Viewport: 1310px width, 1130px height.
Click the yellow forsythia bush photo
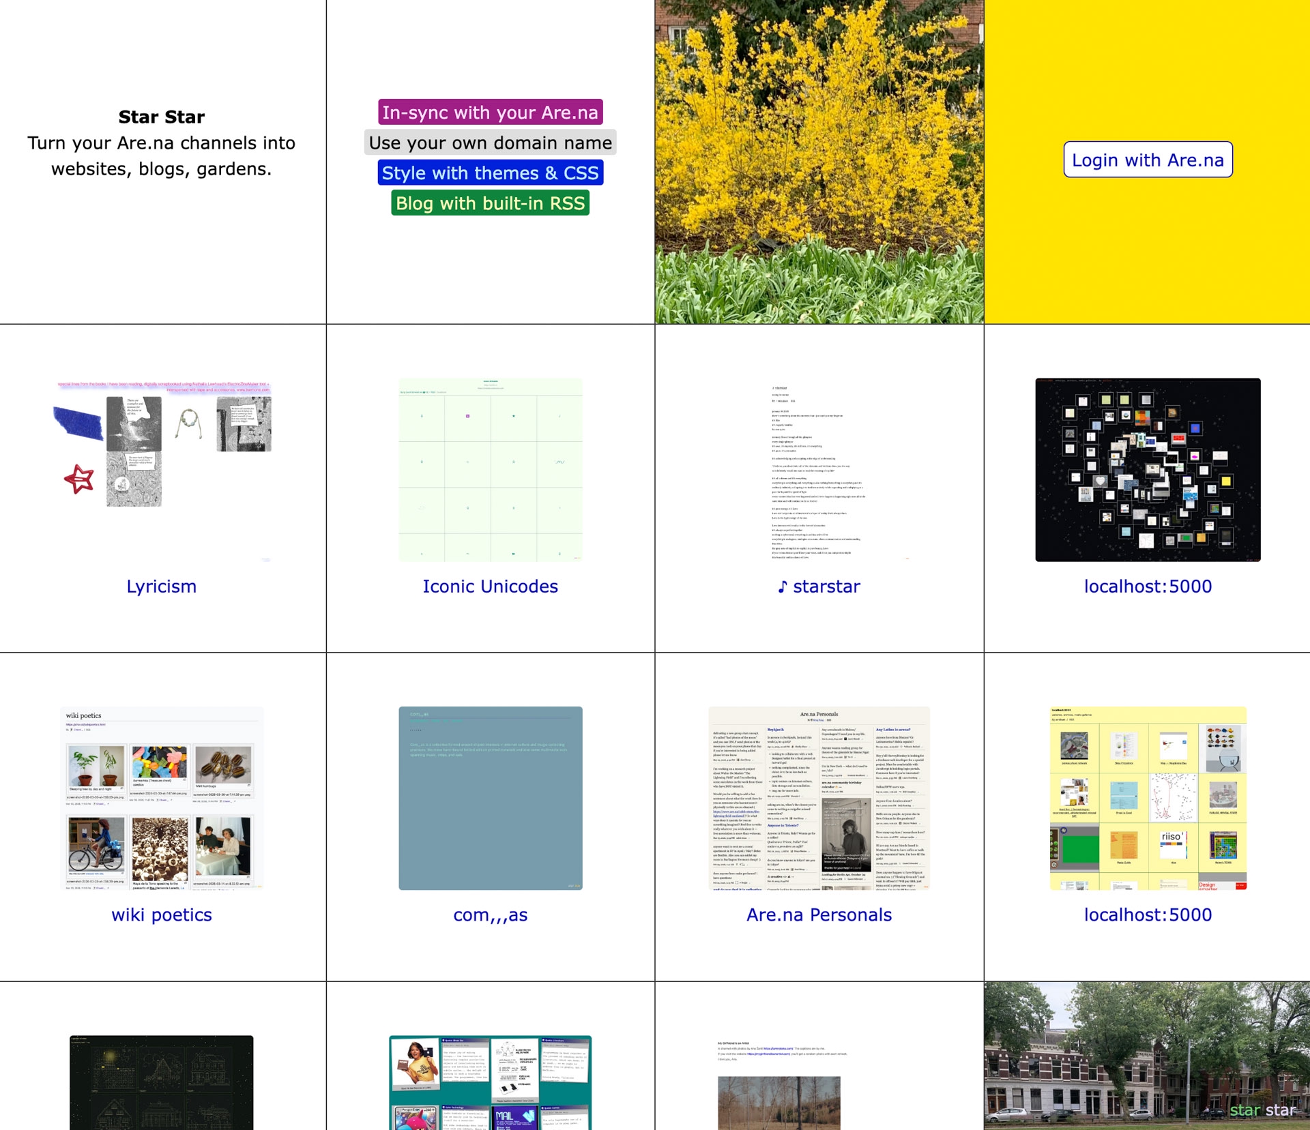point(819,162)
